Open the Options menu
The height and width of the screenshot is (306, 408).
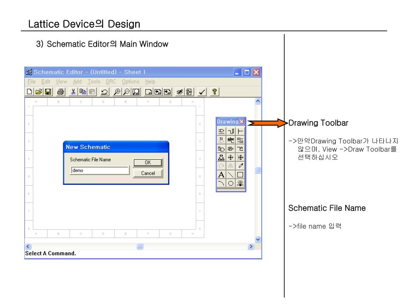[131, 82]
